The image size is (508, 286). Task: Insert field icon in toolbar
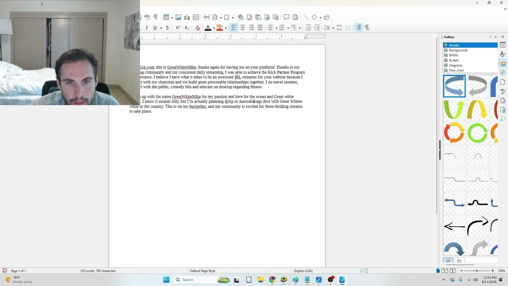[215, 17]
